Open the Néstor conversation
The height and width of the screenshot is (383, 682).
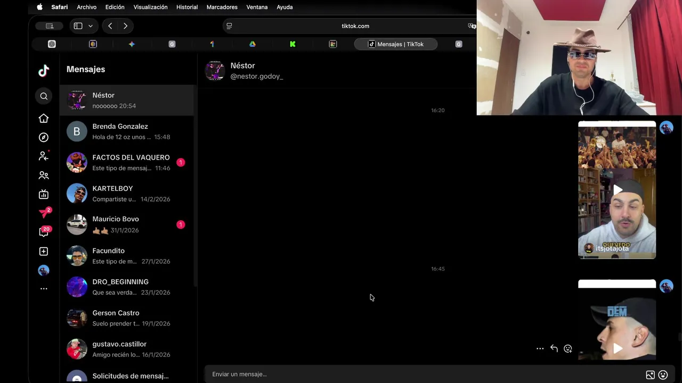pyautogui.click(x=127, y=100)
